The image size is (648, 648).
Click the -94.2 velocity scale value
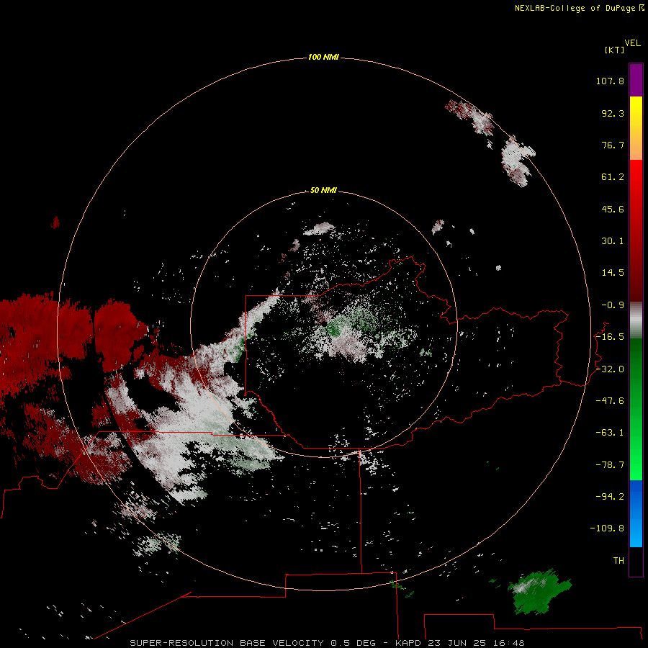click(x=610, y=497)
